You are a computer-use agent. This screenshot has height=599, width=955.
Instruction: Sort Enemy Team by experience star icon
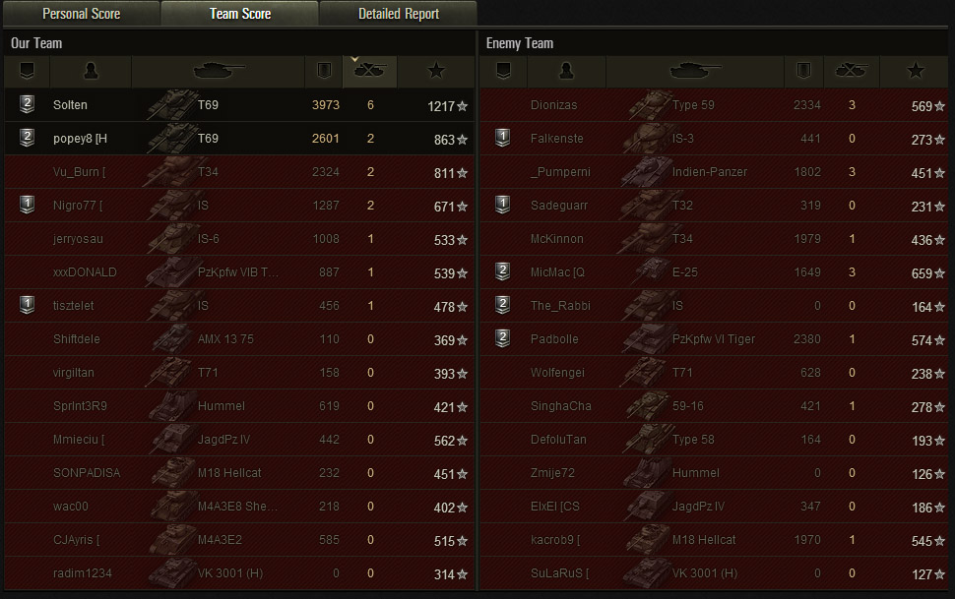(916, 71)
